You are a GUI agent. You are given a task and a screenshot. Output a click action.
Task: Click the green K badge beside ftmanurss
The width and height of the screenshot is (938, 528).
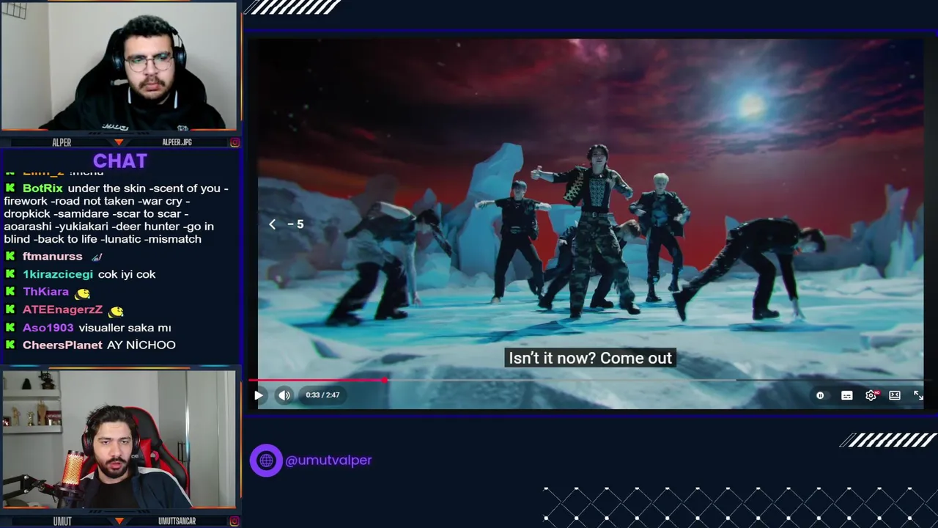[x=10, y=257]
